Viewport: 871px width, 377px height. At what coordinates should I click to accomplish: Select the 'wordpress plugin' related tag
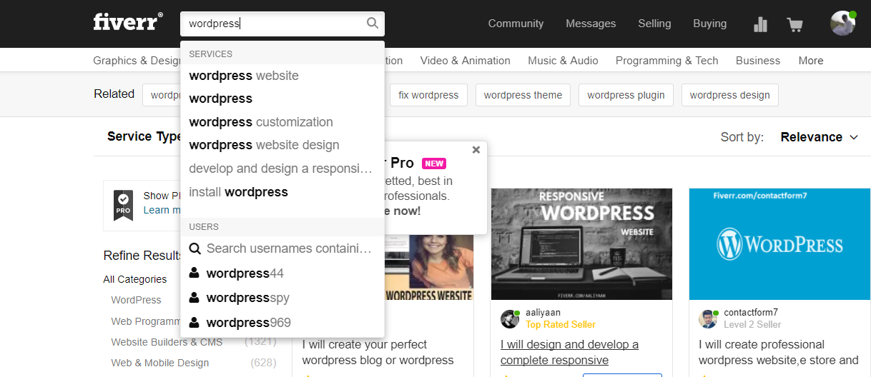click(626, 95)
